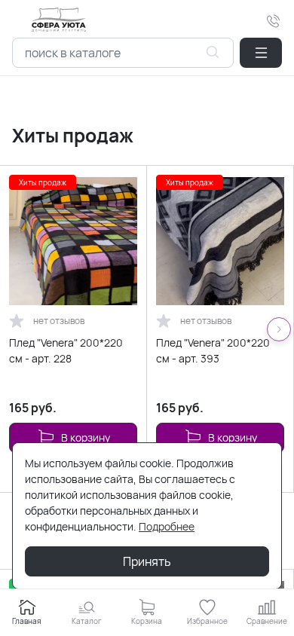Open Плед Venera арт. 393 title link
The image size is (294, 636).
[213, 351]
